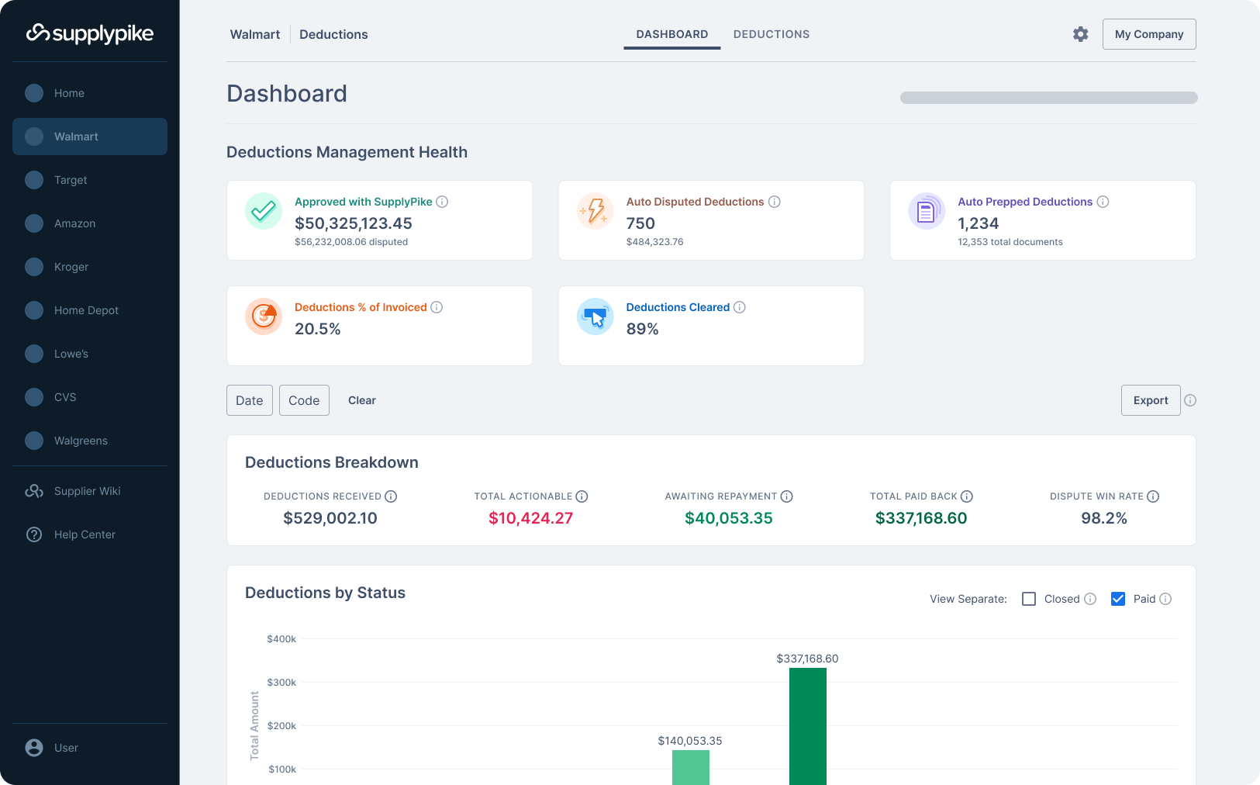Click the Help Center question mark icon

click(34, 534)
